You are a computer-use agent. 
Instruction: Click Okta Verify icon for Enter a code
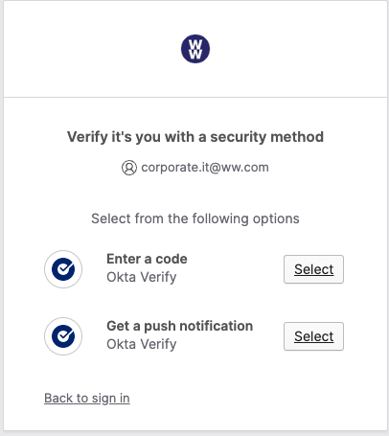point(63,269)
